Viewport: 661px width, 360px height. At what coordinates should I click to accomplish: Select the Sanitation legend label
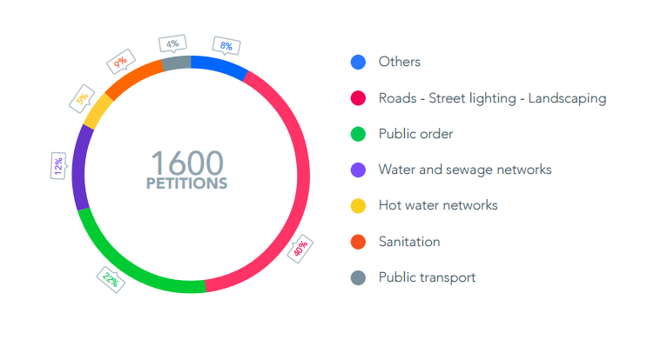pyautogui.click(x=409, y=242)
